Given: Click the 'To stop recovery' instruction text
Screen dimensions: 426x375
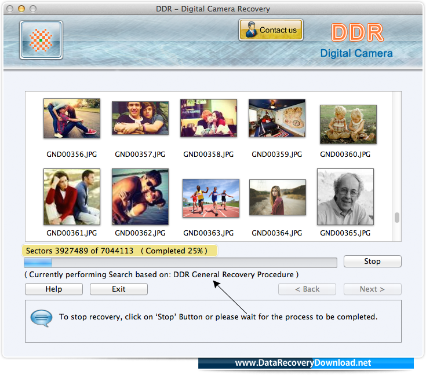Looking at the screenshot, I should (219, 317).
